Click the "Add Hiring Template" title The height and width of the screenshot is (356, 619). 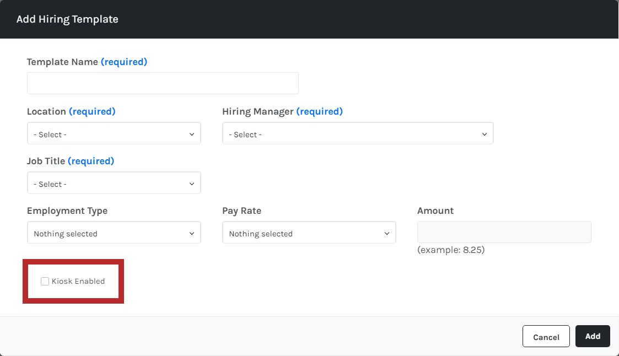tap(67, 19)
